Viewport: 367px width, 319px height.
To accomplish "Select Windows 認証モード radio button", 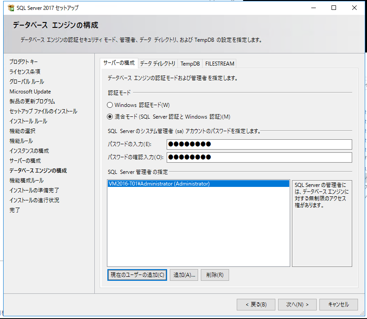I will click(110, 105).
